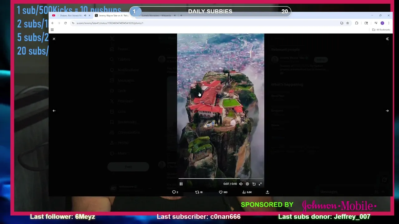Pause the playing video
399x224 pixels.
click(x=181, y=184)
